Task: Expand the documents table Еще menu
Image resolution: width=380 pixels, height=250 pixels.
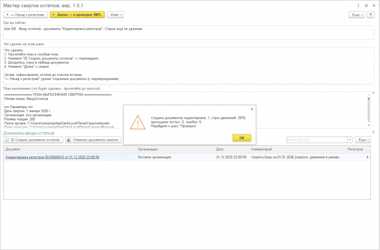Action: [363, 140]
